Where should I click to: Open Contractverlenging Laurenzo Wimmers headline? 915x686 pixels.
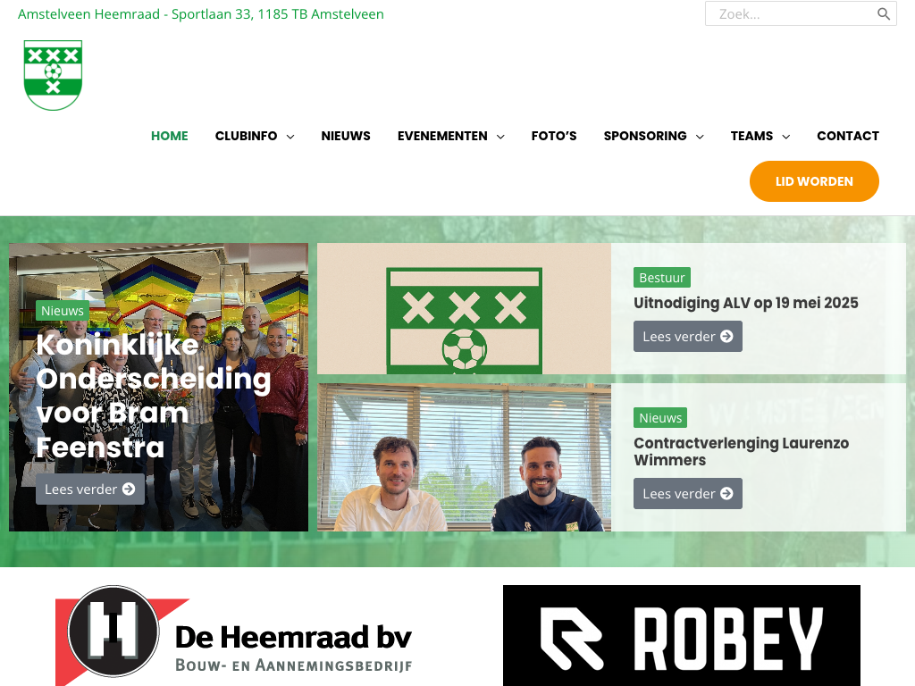[741, 451]
